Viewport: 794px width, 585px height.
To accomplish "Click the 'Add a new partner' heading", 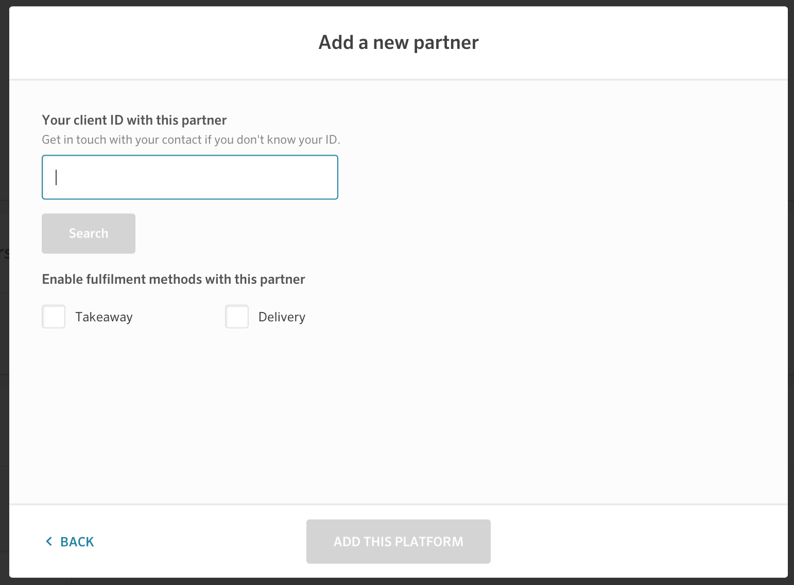I will tap(399, 42).
